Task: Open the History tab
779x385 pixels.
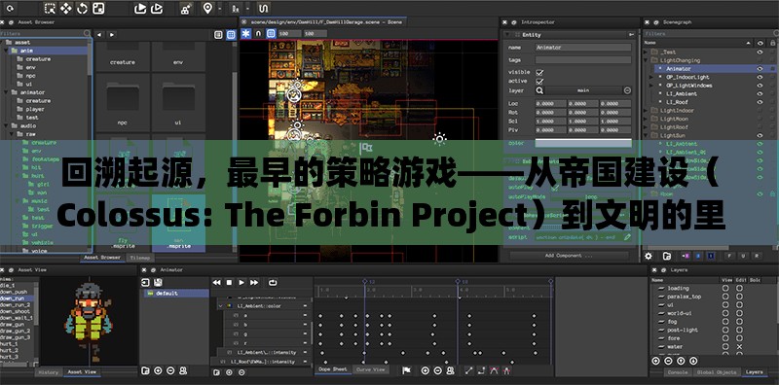Action: [49, 372]
